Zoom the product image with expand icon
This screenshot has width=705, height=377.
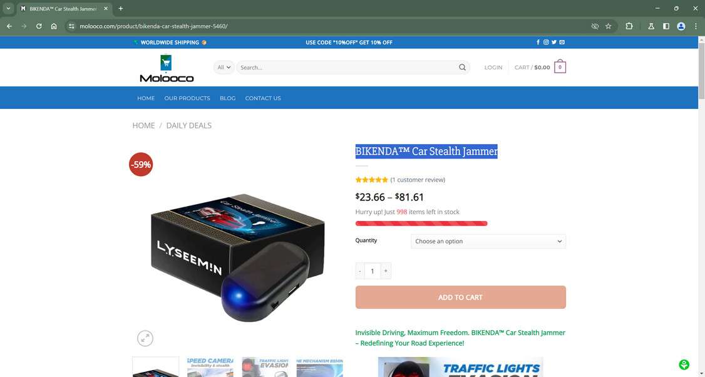[145, 338]
